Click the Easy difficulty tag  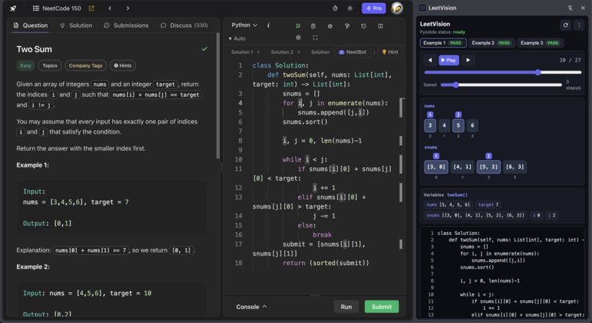(x=26, y=65)
